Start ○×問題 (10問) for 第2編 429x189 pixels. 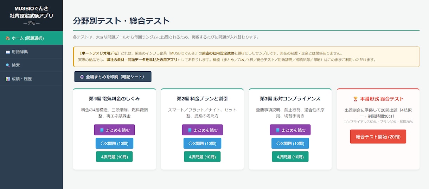click(x=202, y=143)
